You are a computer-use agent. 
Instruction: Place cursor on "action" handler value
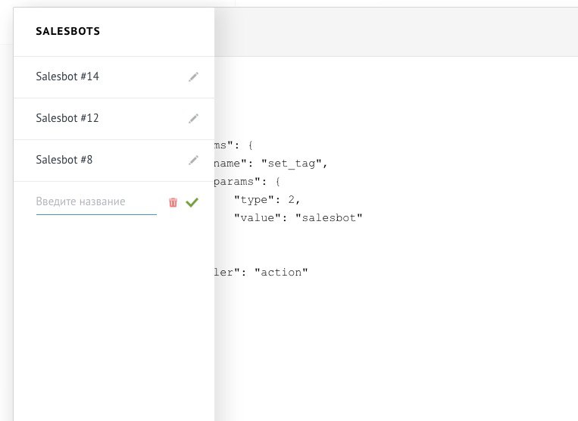[281, 272]
